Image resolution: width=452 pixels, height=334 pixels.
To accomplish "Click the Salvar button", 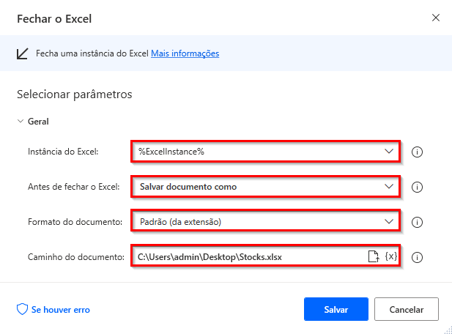I will coord(336,309).
